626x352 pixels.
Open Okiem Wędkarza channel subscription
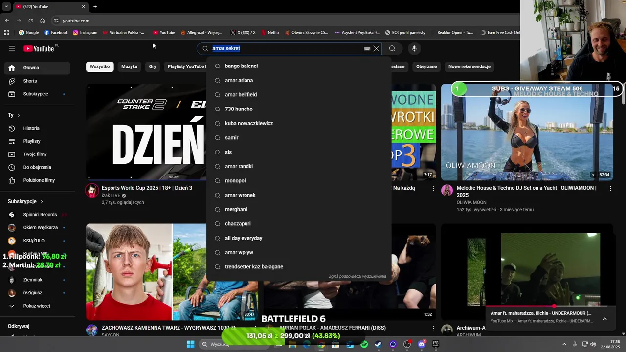click(x=37, y=227)
